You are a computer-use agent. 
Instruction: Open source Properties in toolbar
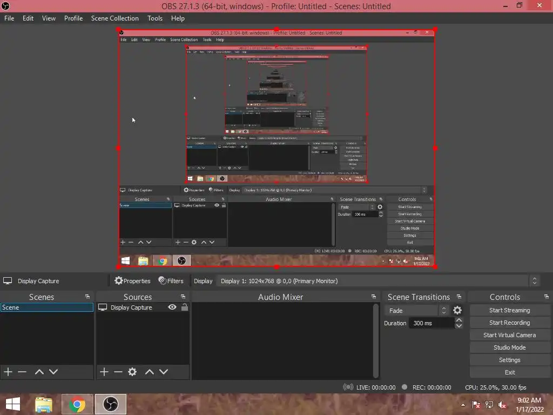point(133,281)
